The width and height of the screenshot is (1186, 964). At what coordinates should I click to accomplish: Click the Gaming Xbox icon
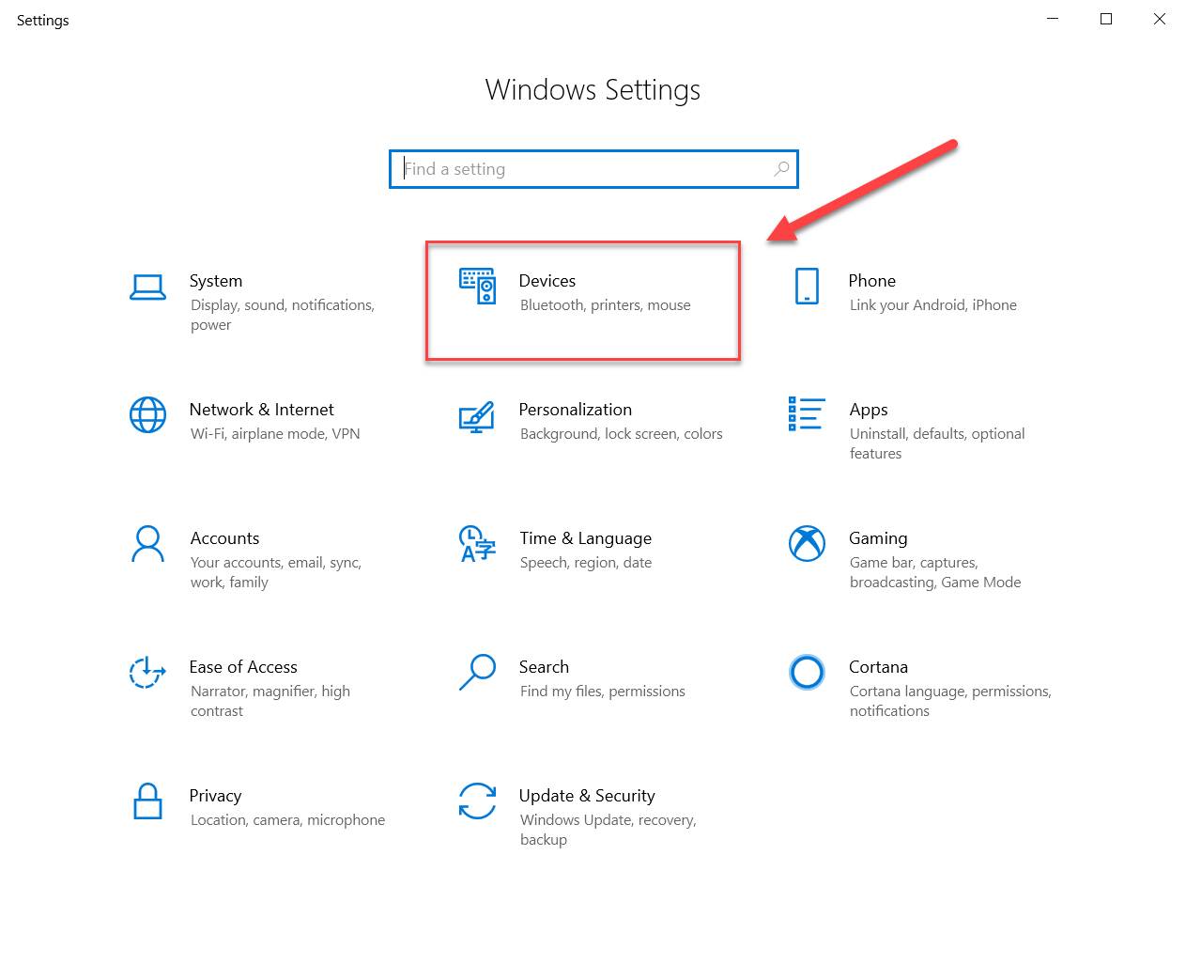tap(807, 543)
